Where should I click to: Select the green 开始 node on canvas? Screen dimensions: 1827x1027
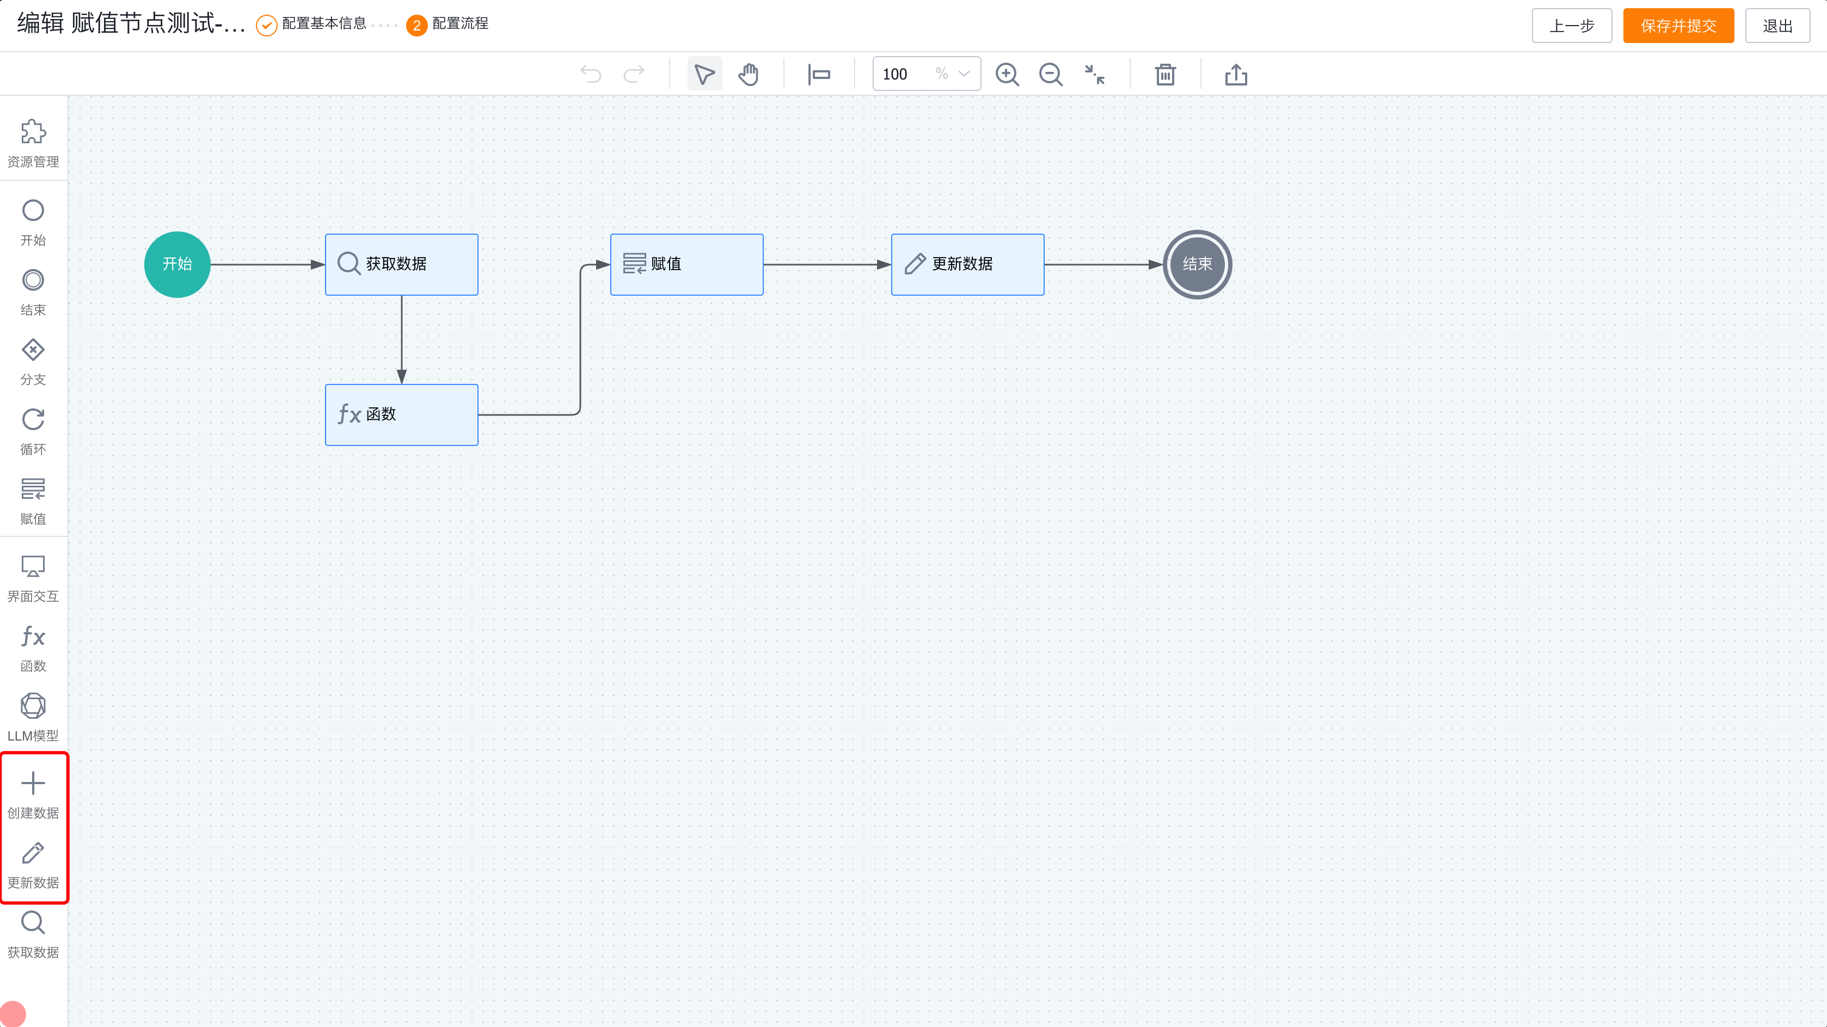177,264
